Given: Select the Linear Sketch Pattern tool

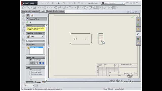Looking at the screenshot, I should 98,8.
